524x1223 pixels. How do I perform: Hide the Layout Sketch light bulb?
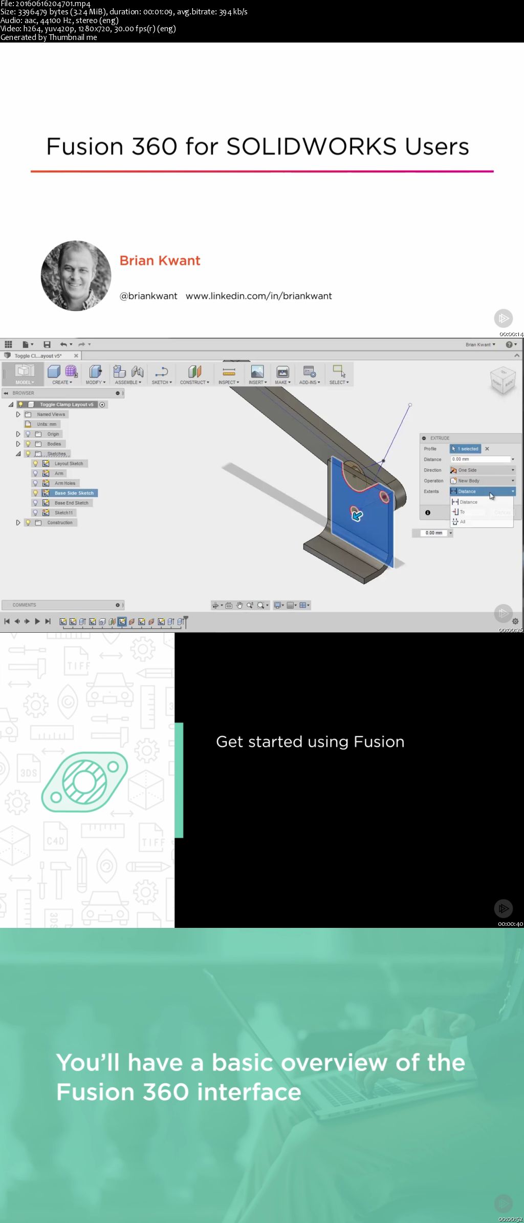35,464
